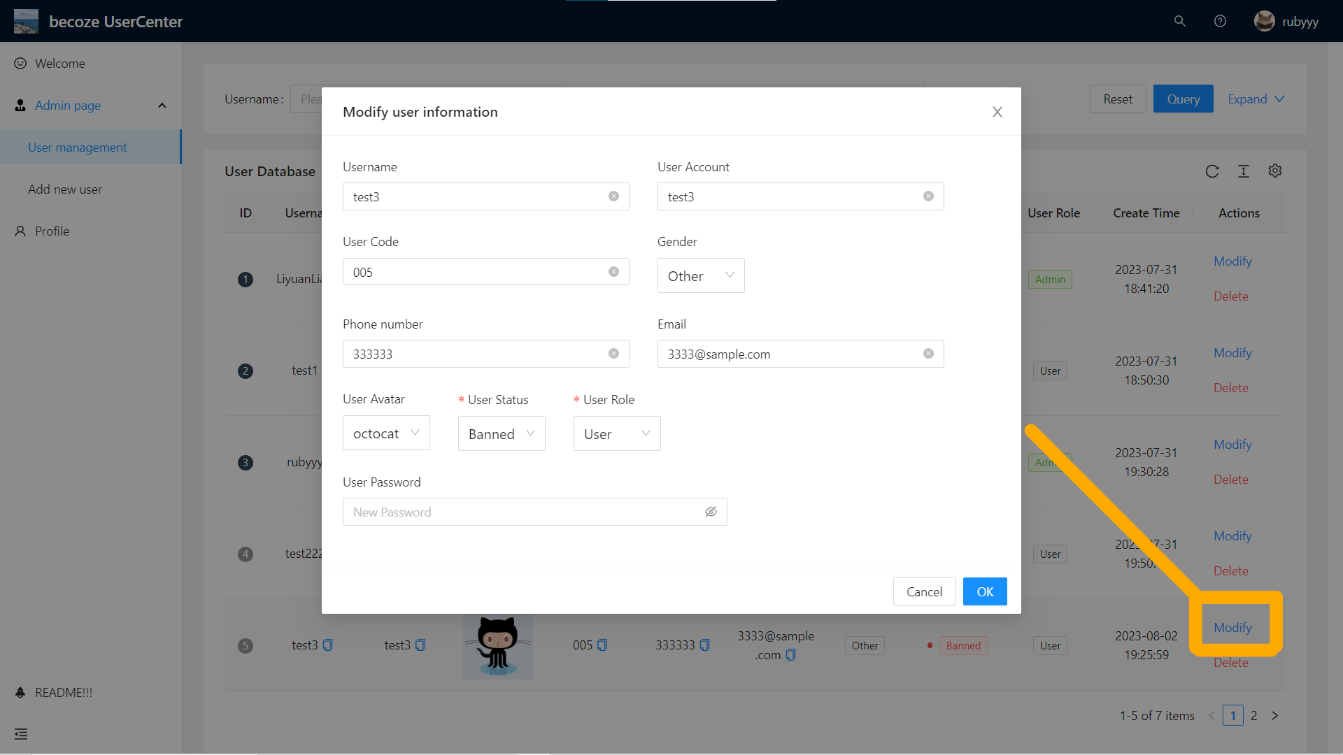This screenshot has height=755, width=1343.
Task: Clear the User Code field with its icon
Action: (x=613, y=272)
